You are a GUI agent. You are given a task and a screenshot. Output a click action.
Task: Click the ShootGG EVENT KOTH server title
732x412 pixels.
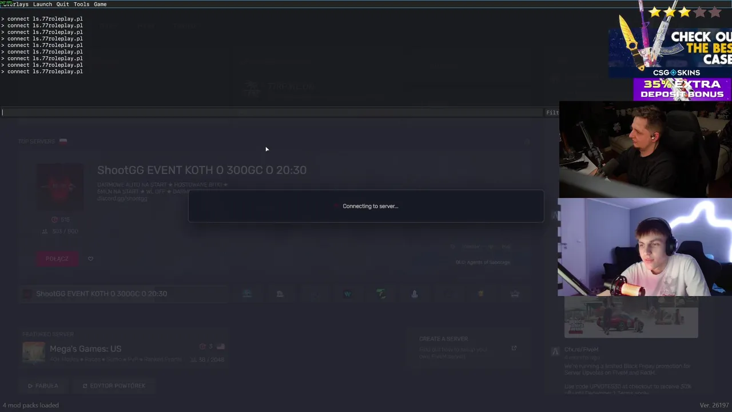[x=202, y=170]
